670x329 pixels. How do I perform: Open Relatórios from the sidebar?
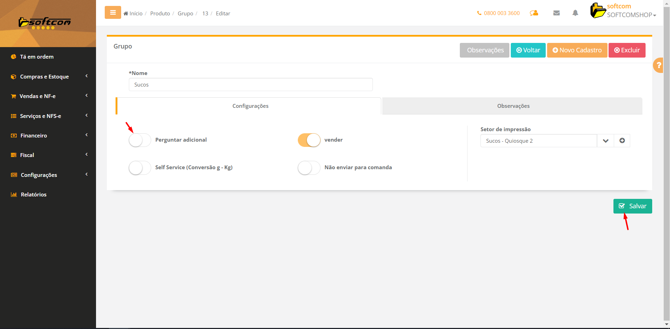[34, 195]
